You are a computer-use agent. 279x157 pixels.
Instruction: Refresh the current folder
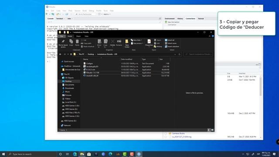pyautogui.click(x=179, y=54)
